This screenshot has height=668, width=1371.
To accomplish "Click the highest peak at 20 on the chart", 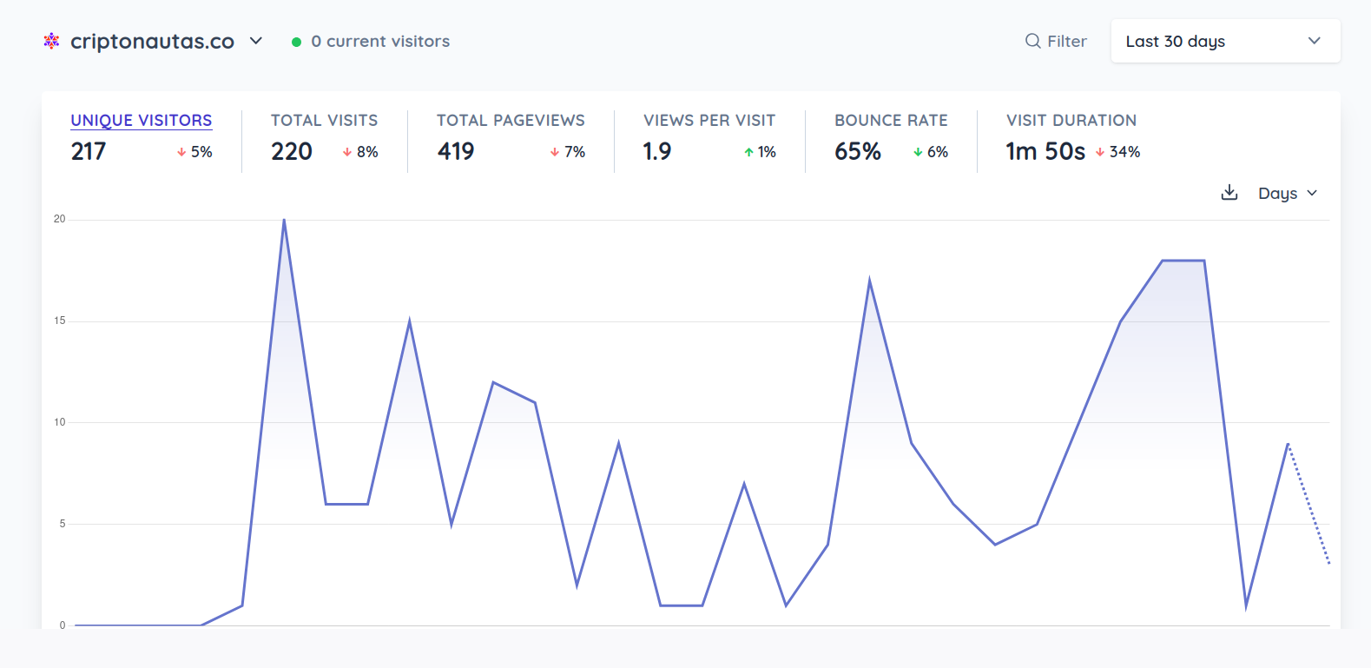I will pos(284,221).
